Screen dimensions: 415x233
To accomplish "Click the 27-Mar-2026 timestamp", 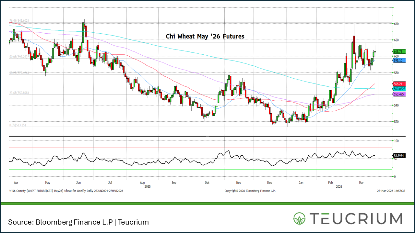I will (x=391, y=191).
